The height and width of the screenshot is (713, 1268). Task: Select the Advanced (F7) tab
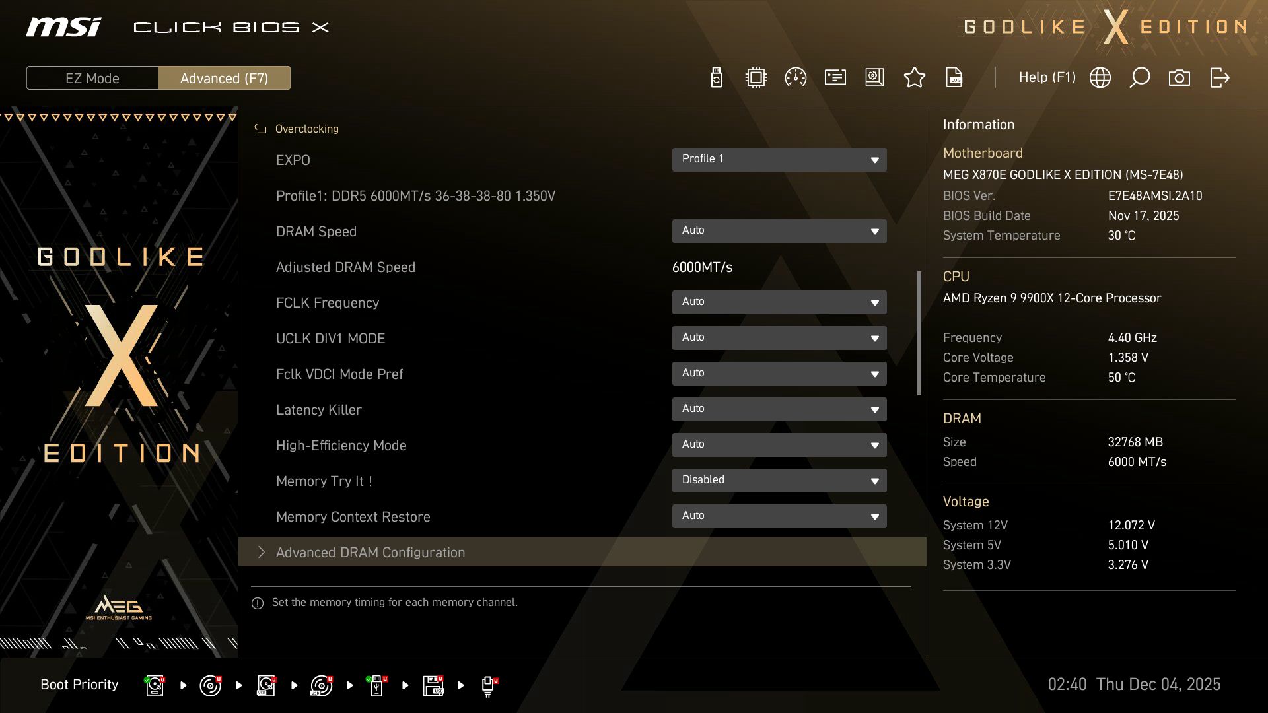tap(225, 78)
